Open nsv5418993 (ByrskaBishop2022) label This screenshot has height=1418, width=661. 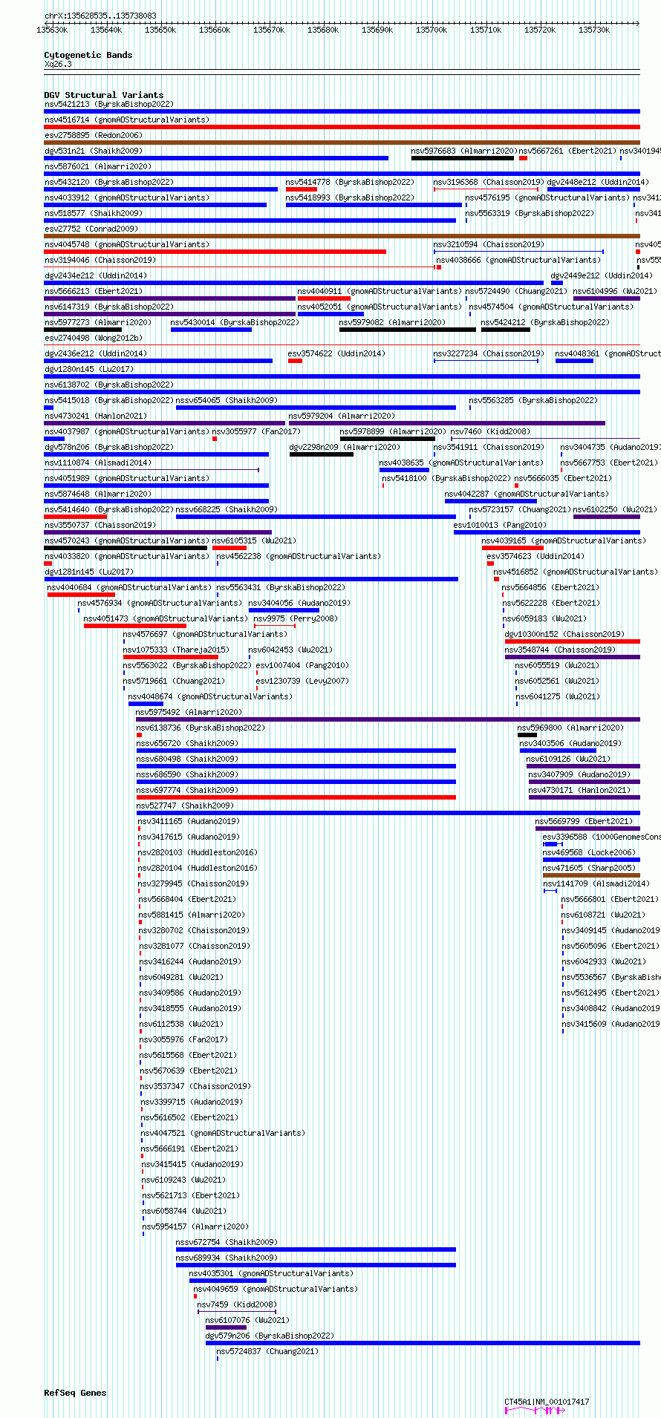(x=350, y=197)
